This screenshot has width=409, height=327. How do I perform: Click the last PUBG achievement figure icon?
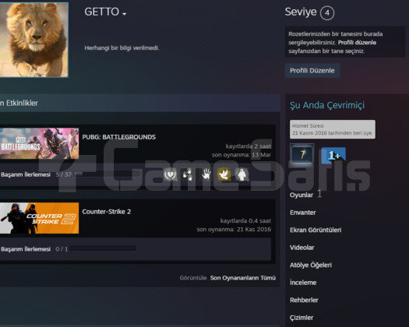click(x=242, y=174)
